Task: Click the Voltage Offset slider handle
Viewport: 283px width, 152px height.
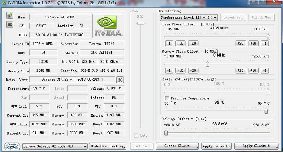Action: pyautogui.click(x=166, y=133)
